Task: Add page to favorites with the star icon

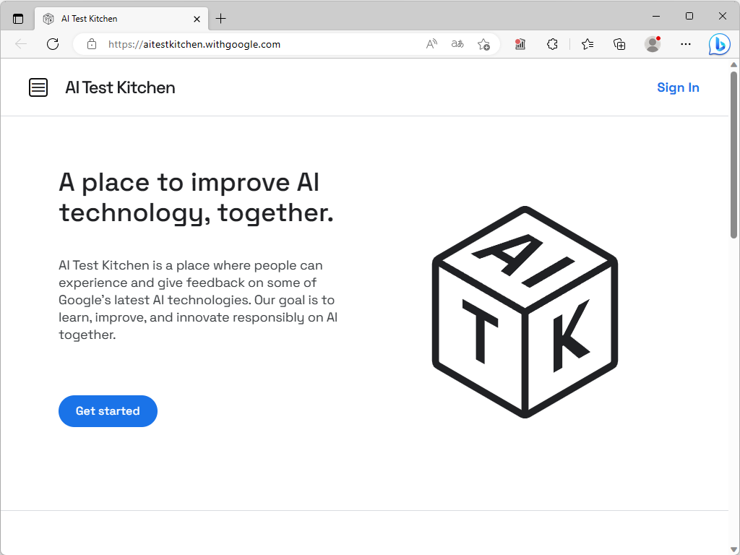Action: (x=484, y=44)
